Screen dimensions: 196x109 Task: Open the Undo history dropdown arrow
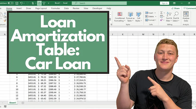[24, 3]
